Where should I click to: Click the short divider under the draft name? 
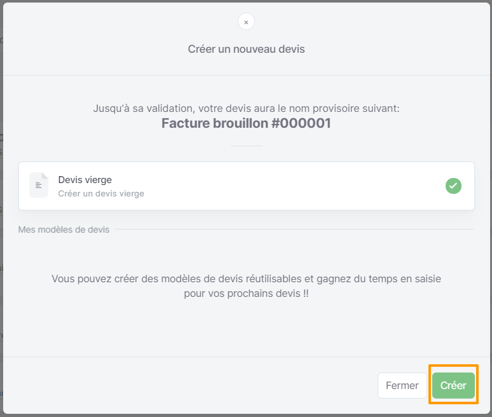pyautogui.click(x=246, y=146)
